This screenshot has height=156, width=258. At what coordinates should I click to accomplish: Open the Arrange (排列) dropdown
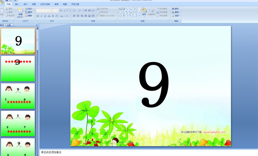point(144,12)
